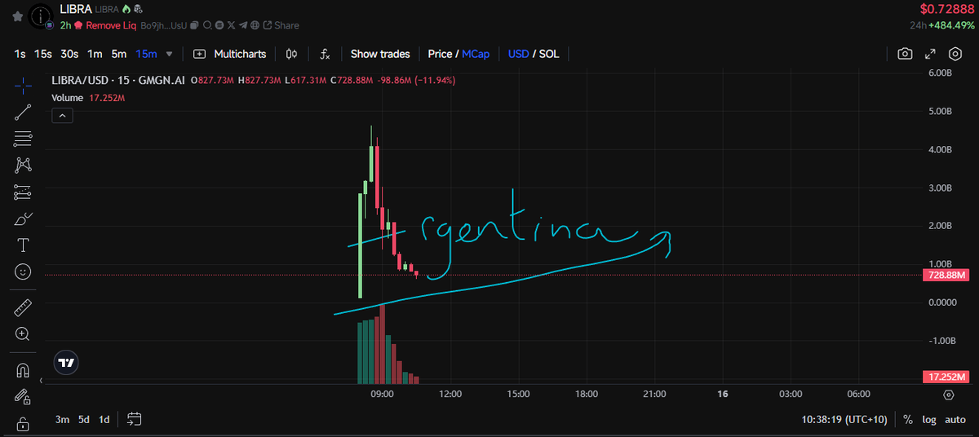Click the 10:38:19 (UTC+10) timezone clock

[x=846, y=419]
